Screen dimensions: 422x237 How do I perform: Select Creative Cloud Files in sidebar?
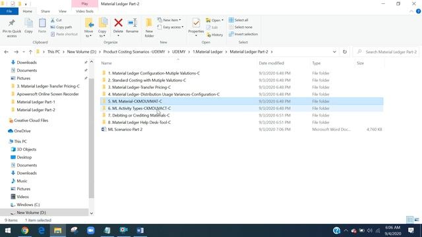[31, 120]
